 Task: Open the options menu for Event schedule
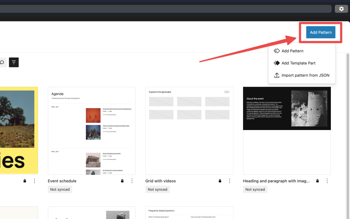(x=132, y=181)
